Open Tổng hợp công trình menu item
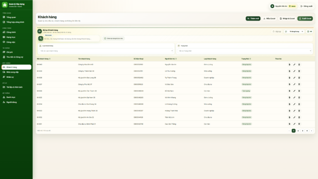Viewport: 318px width, 179px height. (16, 22)
